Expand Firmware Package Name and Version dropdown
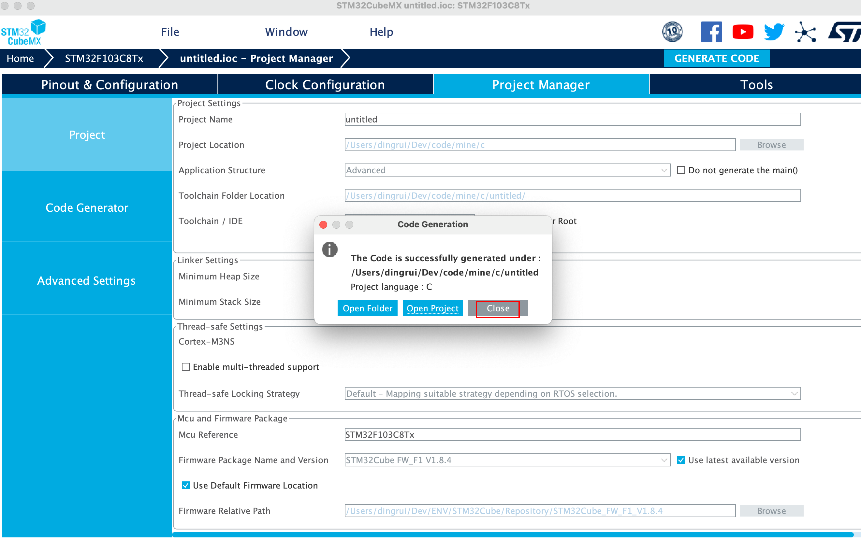861x540 pixels. pyautogui.click(x=664, y=460)
